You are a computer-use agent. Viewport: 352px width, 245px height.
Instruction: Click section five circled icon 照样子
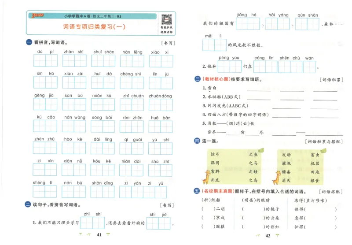(x=197, y=191)
